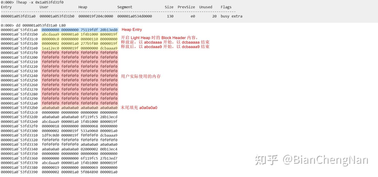Click the "Flags" column header
Image resolution: width=378 pixels, height=177 pixels.
pos(226,7)
